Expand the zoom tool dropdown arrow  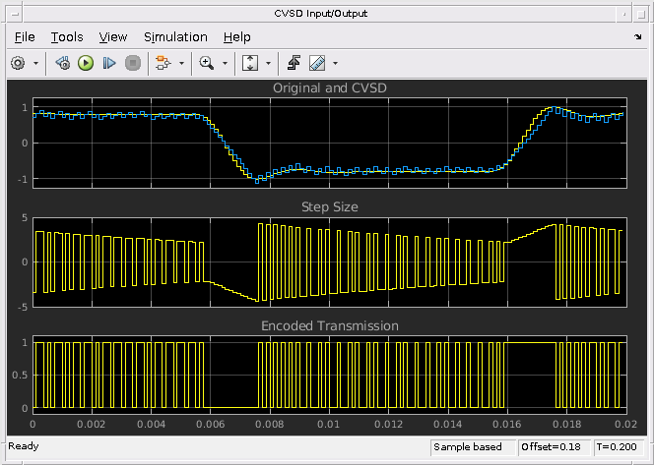click(225, 63)
